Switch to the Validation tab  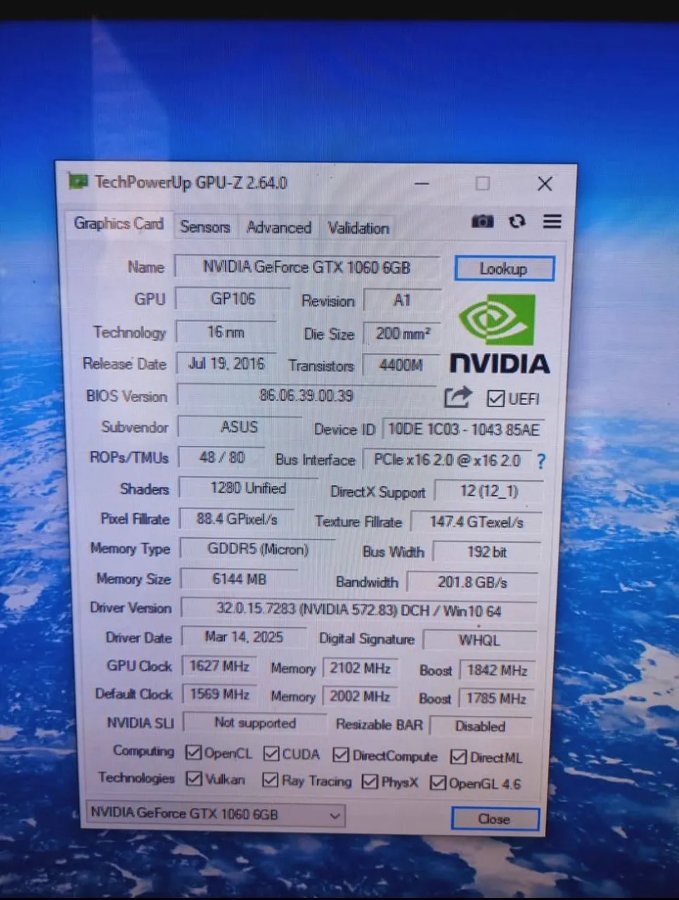coord(358,228)
